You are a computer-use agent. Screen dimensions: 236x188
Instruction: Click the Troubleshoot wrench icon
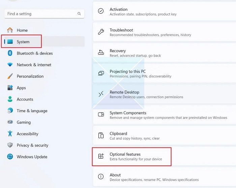point(101,32)
